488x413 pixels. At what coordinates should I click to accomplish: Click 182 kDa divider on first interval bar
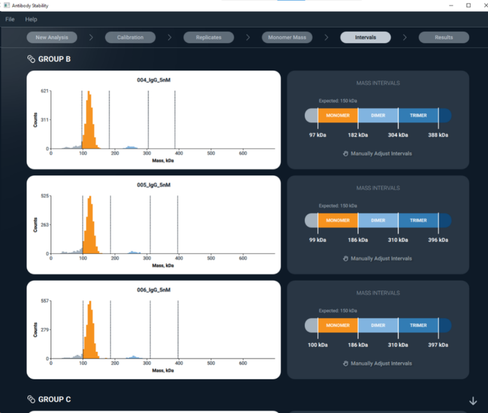click(x=358, y=118)
